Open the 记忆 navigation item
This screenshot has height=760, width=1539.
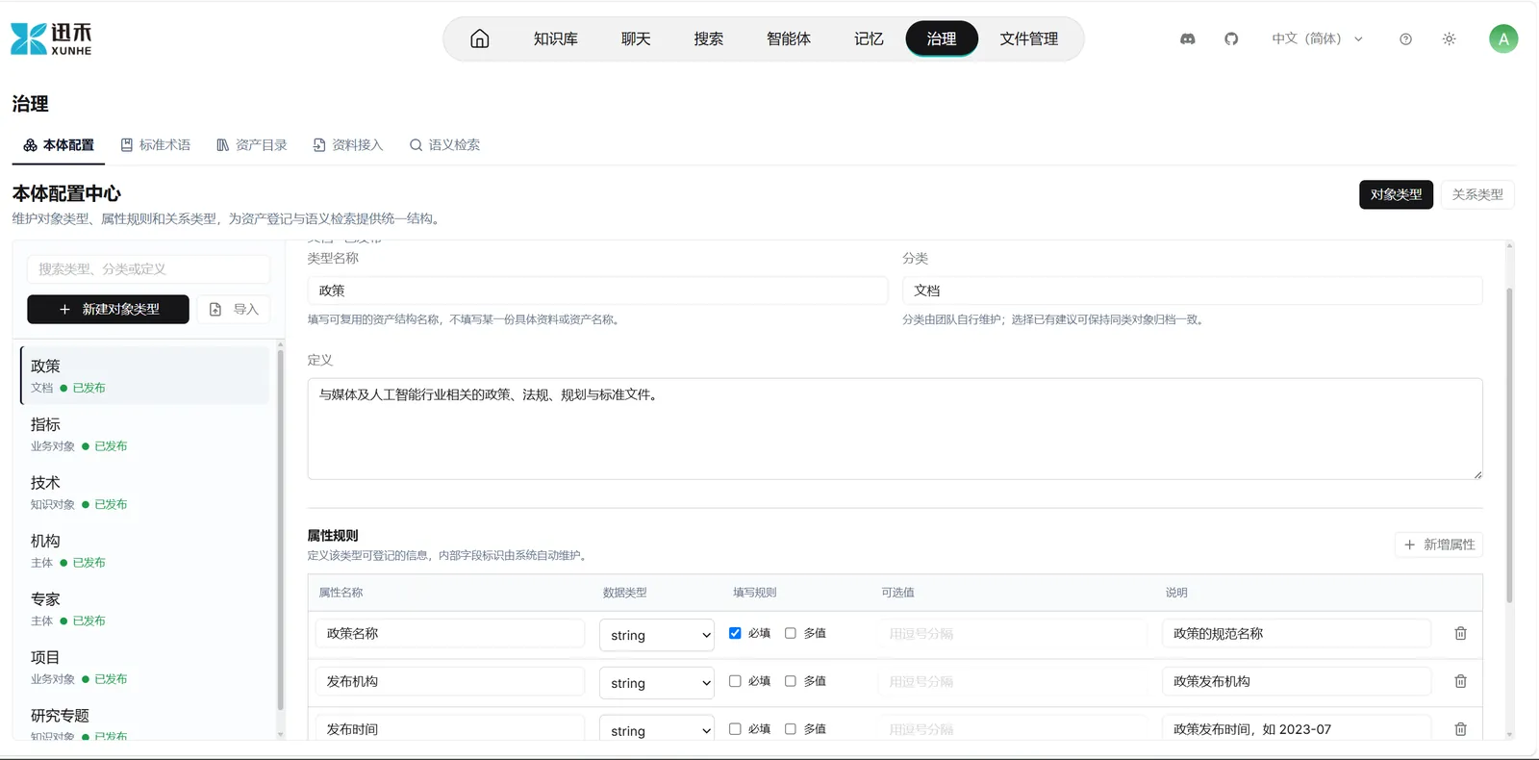pyautogui.click(x=869, y=38)
